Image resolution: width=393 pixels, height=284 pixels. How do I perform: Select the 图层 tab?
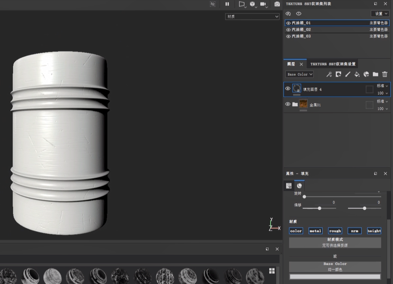point(291,64)
